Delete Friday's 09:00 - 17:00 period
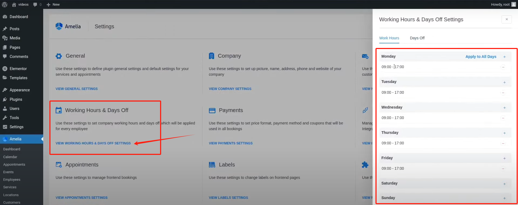The height and width of the screenshot is (205, 518). pyautogui.click(x=503, y=169)
